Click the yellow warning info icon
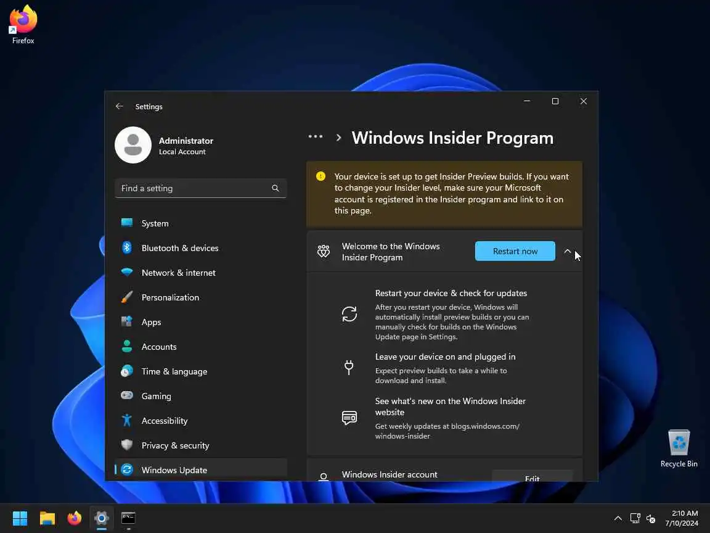 click(320, 176)
